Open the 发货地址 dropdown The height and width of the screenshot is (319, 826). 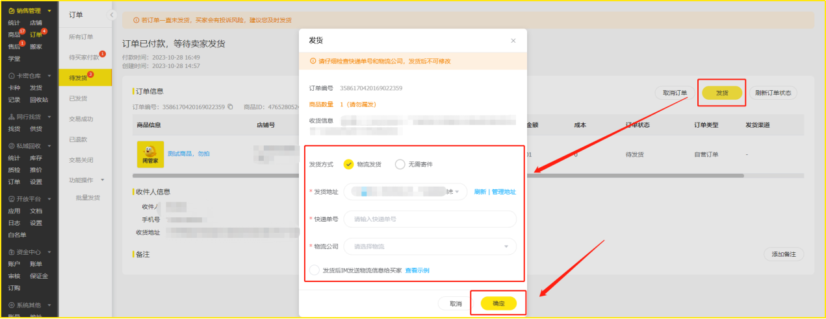(x=405, y=192)
